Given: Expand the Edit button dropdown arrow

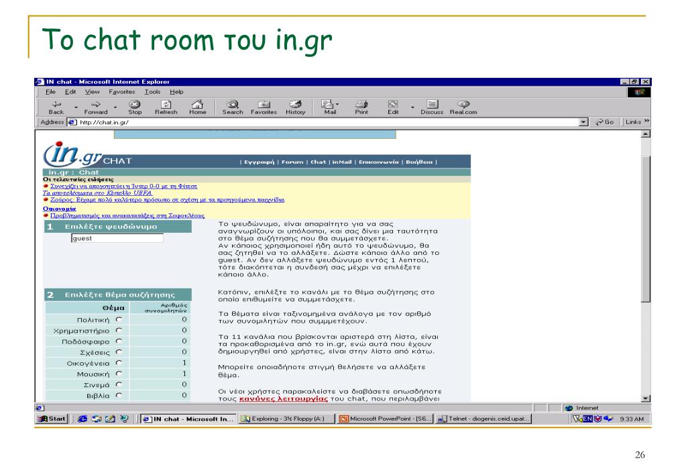Looking at the screenshot, I should click(x=412, y=107).
